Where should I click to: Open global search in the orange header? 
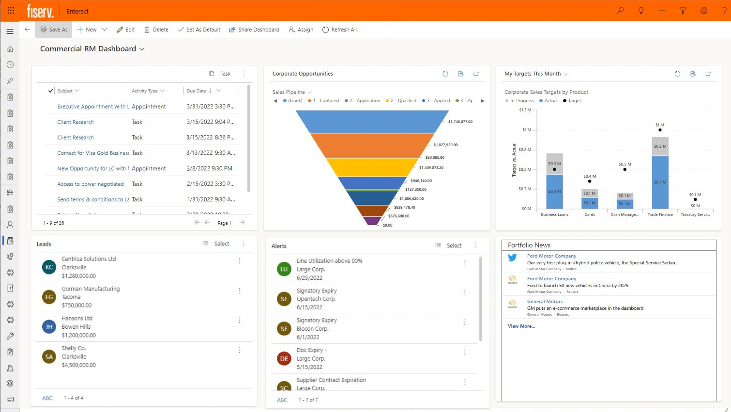[620, 11]
